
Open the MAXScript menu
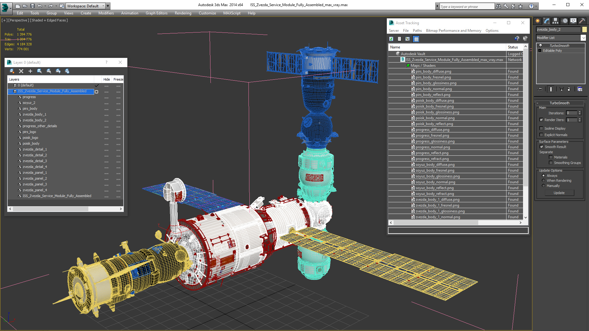click(x=232, y=13)
